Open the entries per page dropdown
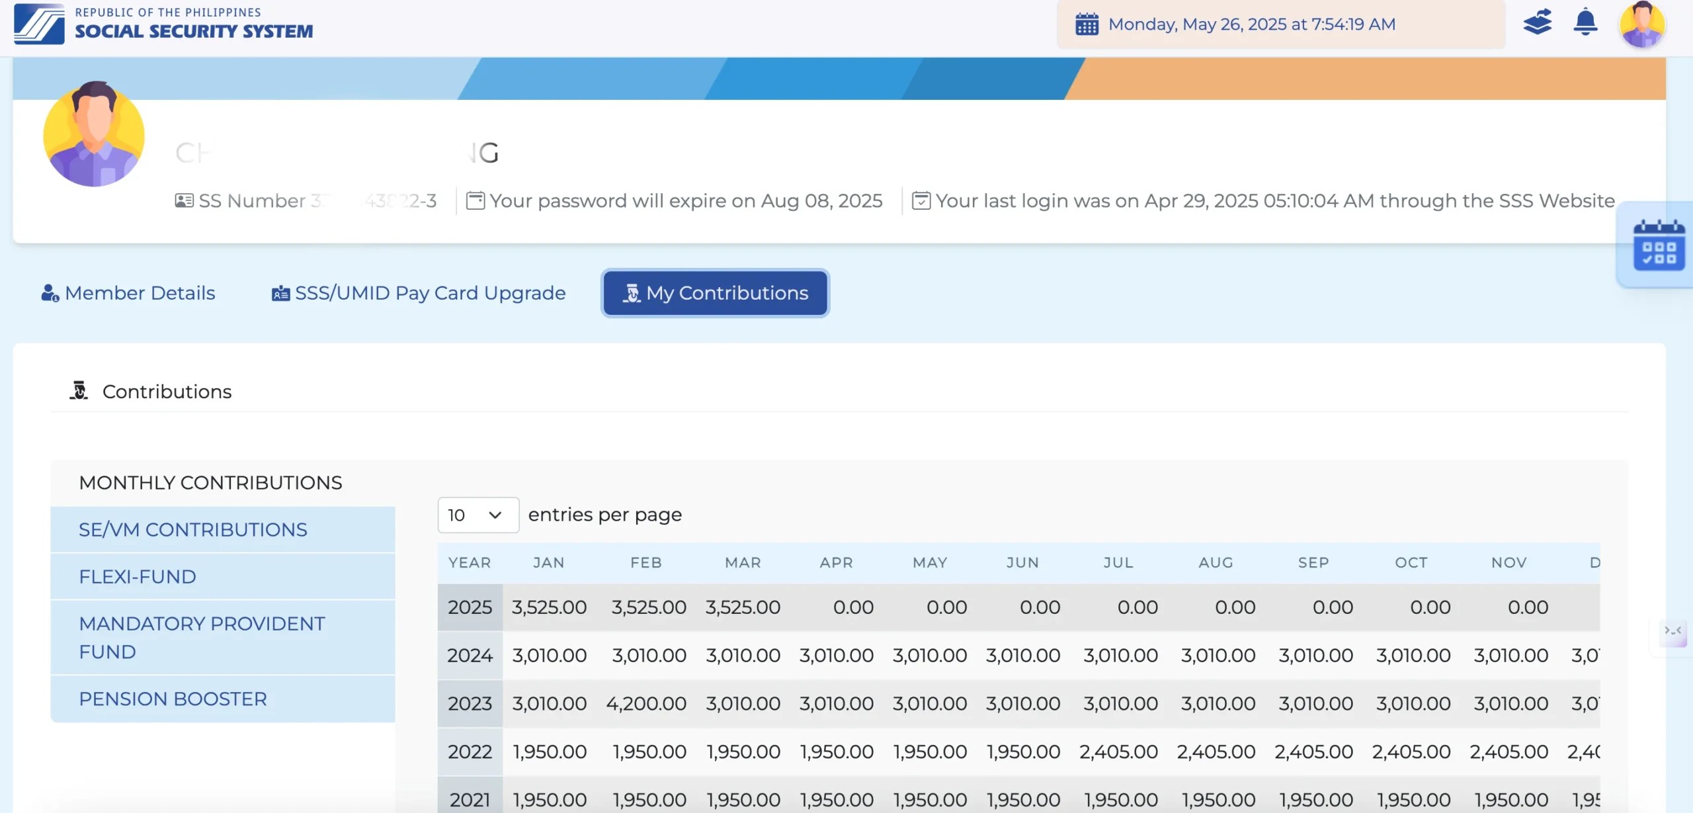 point(477,515)
